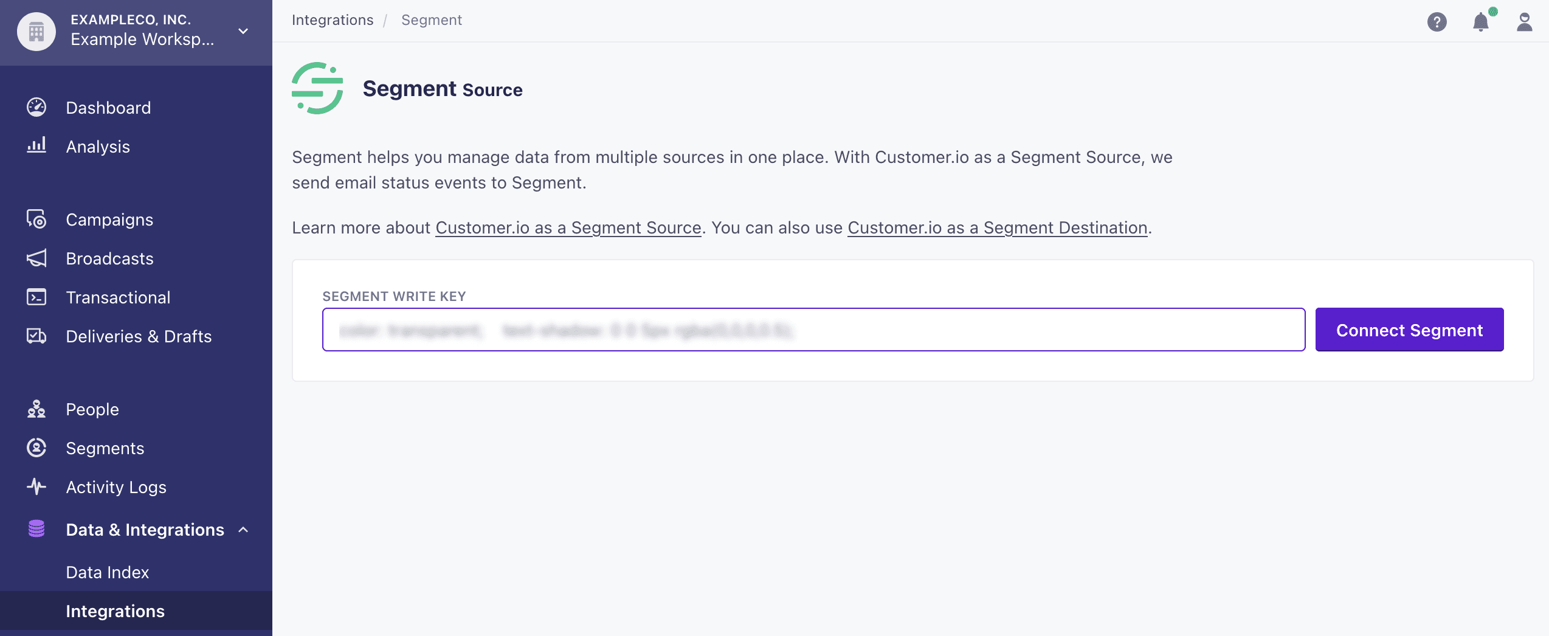Select the Activity Logs pulse icon
Screen dimensions: 1549x636
(x=36, y=486)
